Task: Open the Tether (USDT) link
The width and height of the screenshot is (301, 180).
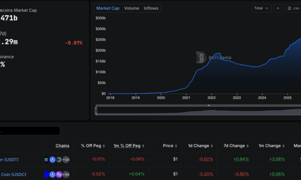Action: [9, 159]
